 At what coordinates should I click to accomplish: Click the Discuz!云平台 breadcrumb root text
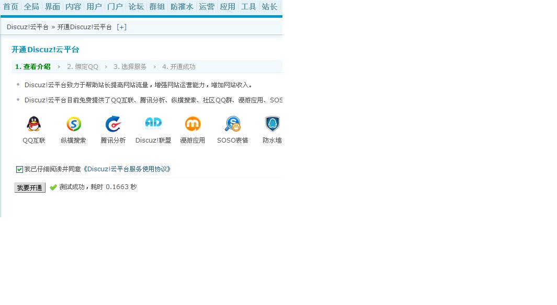tap(27, 27)
